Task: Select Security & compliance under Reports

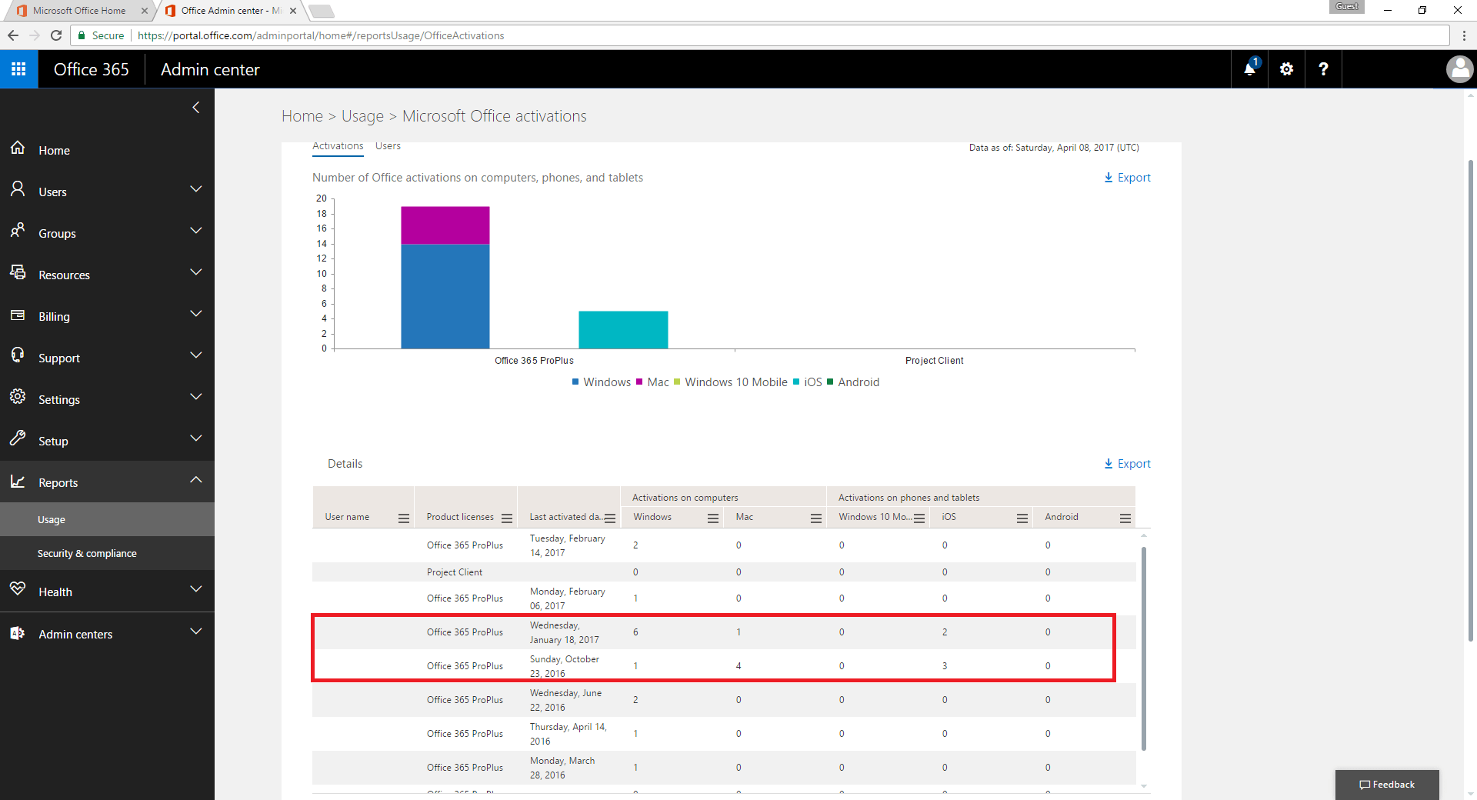Action: 87,552
